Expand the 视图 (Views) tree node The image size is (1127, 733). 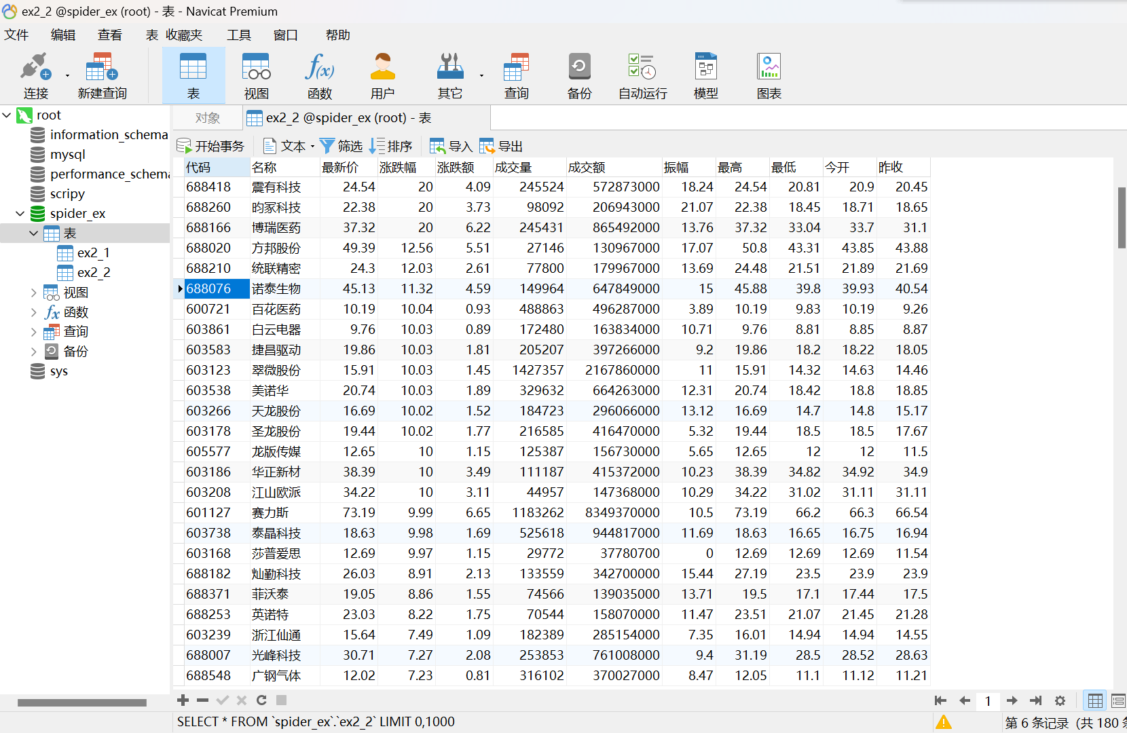click(34, 293)
